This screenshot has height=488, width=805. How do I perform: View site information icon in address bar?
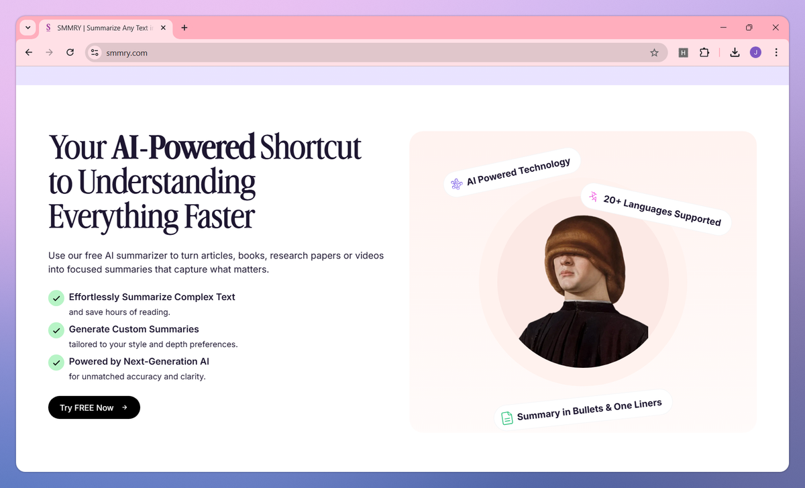point(95,52)
